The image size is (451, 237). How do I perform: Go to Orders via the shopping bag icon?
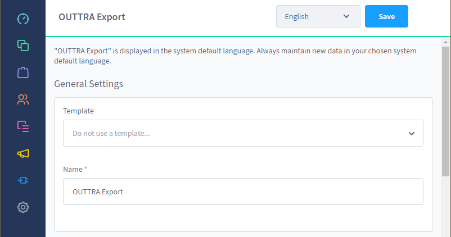coord(23,72)
